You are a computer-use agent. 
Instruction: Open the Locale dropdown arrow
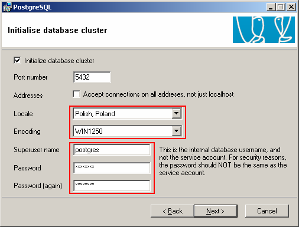(176, 113)
